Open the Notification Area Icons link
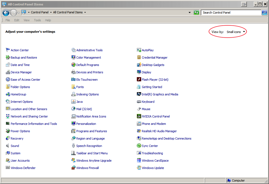269x184 pixels. pyautogui.click(x=91, y=116)
